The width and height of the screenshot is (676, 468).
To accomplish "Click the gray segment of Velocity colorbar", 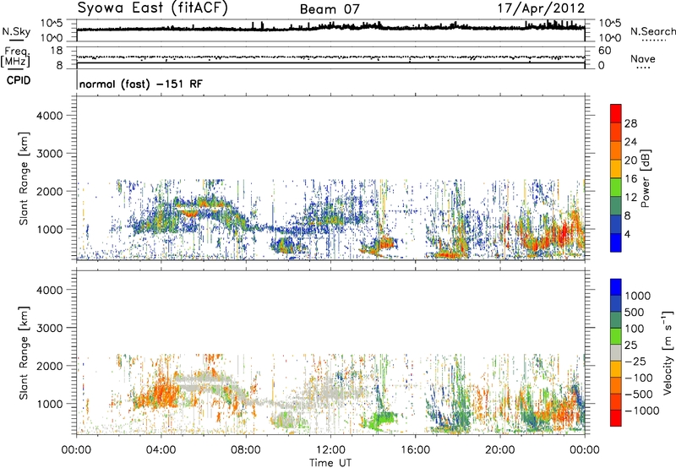I will click(616, 352).
